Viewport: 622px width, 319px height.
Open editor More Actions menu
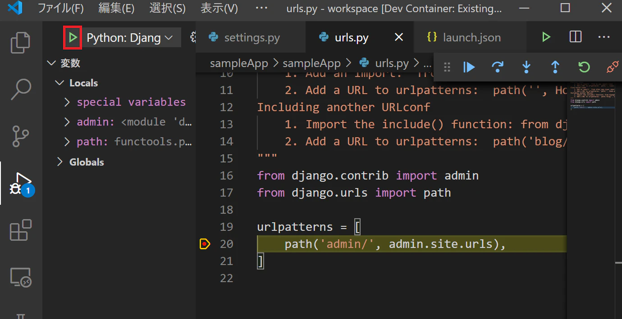coord(604,37)
